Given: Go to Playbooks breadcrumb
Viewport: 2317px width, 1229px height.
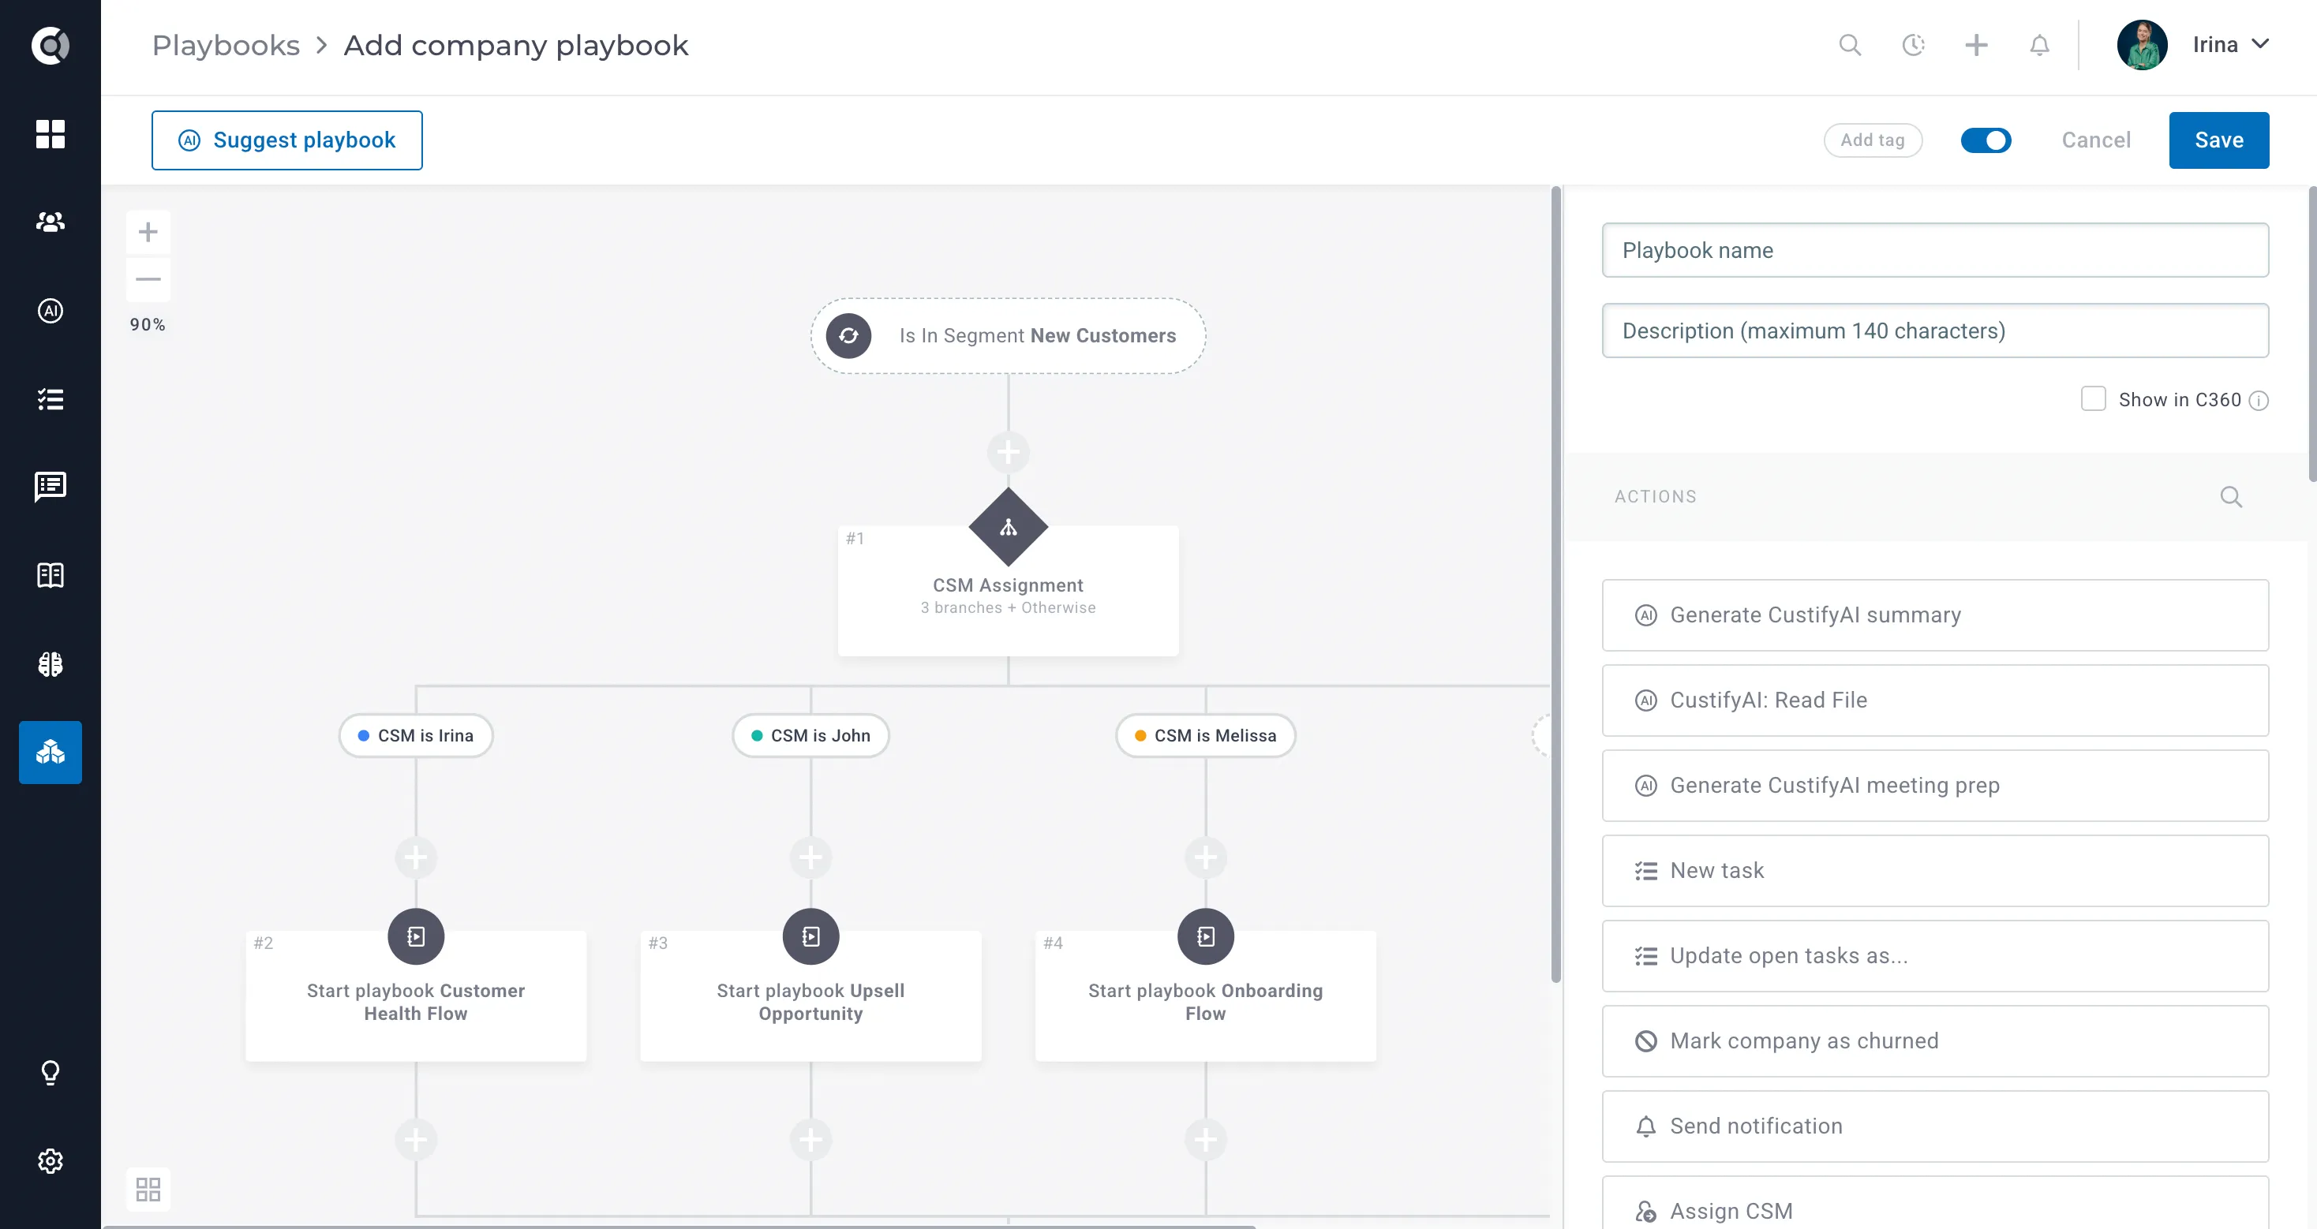Looking at the screenshot, I should (x=226, y=45).
